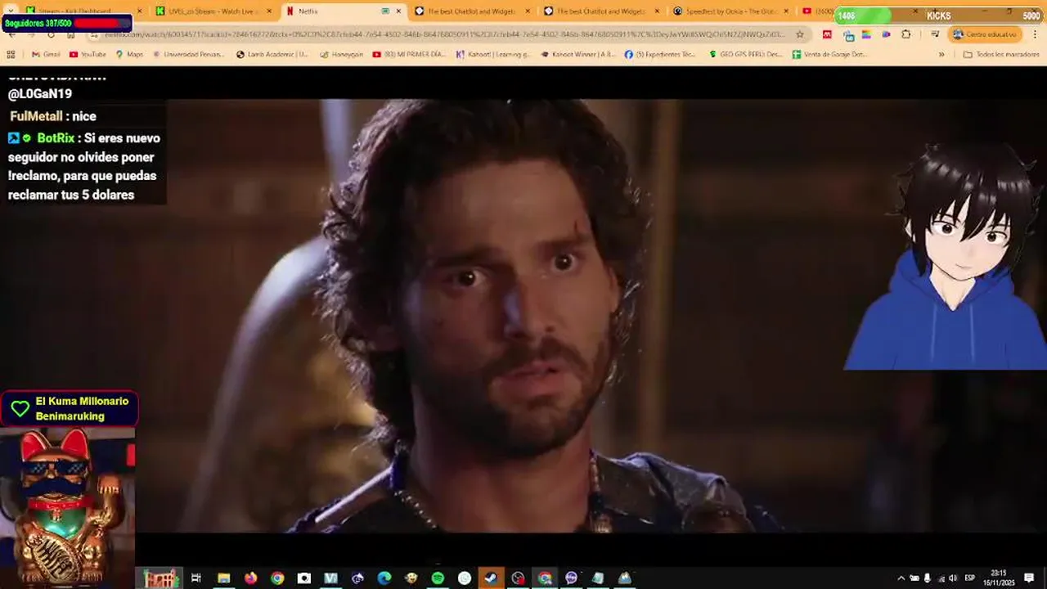Click the @L0GaN19 username in chat
The width and height of the screenshot is (1047, 589).
[x=40, y=94]
